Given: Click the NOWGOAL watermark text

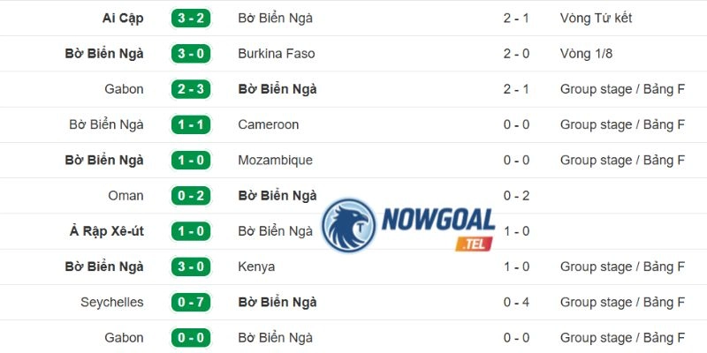Looking at the screenshot, I should point(438,222).
